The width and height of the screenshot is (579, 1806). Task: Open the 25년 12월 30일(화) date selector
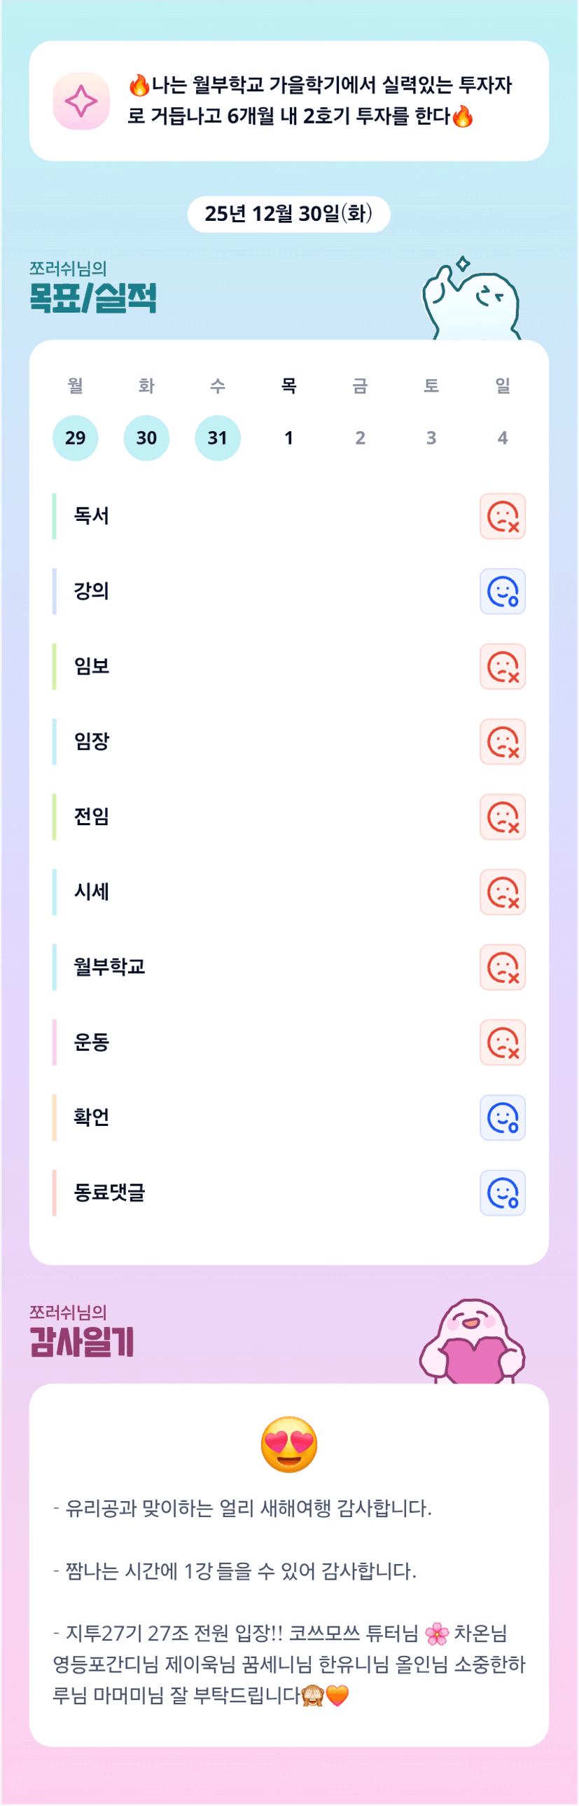click(288, 214)
